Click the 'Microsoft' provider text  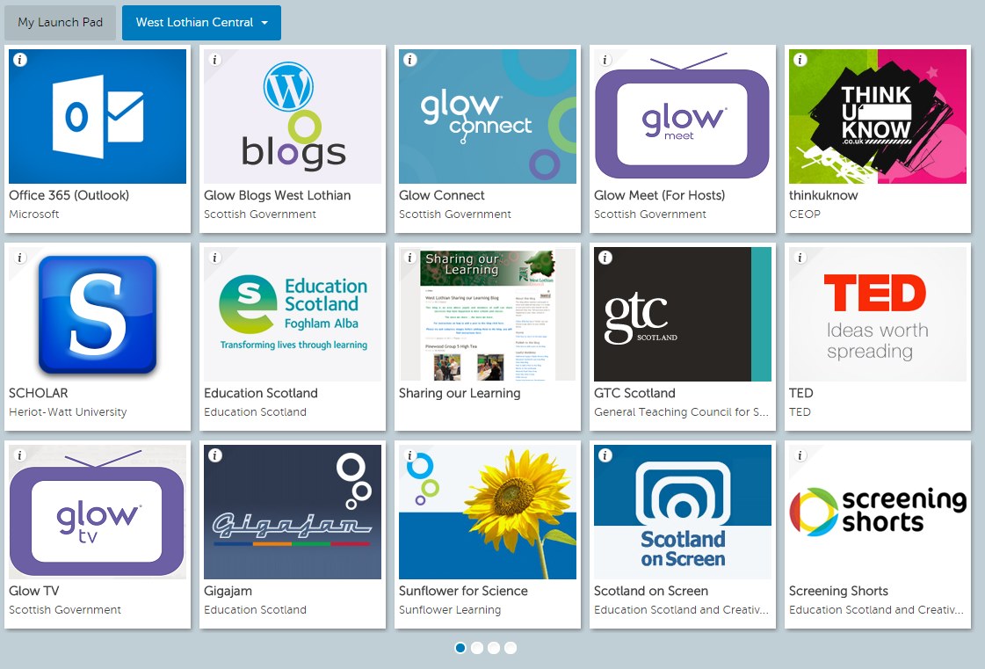[x=34, y=215]
